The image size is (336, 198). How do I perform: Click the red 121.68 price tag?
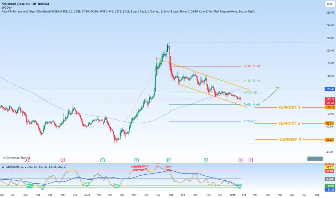[x=330, y=103]
